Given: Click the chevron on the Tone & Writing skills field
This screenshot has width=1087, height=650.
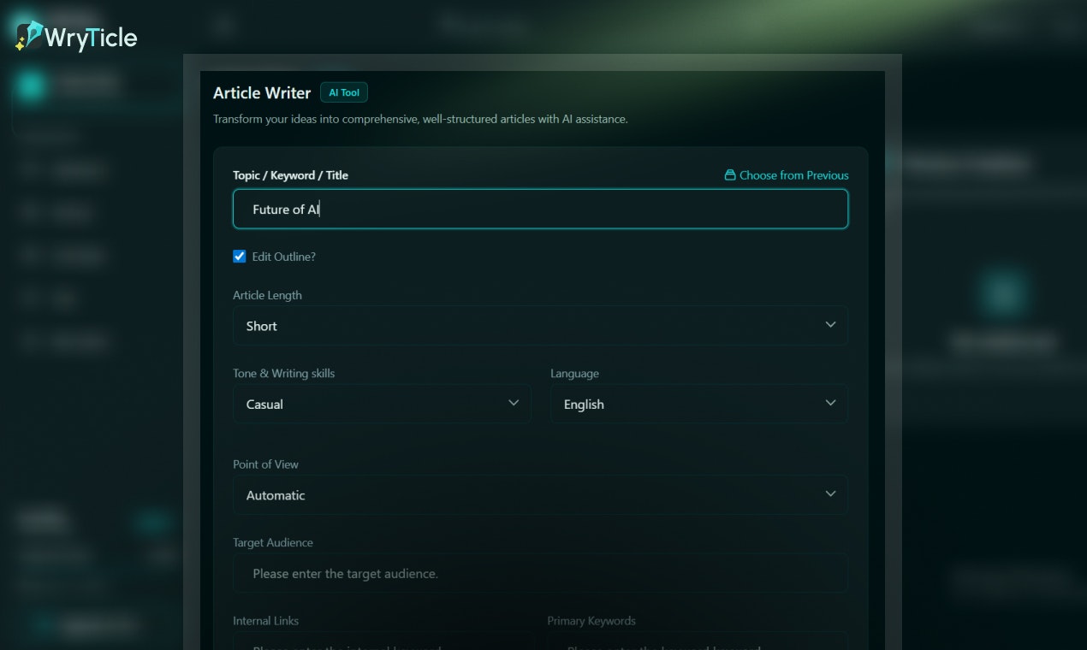Looking at the screenshot, I should click(x=513, y=402).
